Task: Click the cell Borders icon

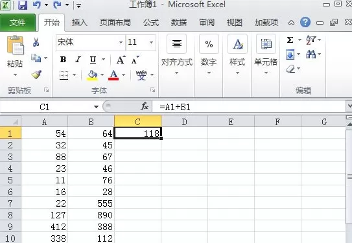Action: 64,75
